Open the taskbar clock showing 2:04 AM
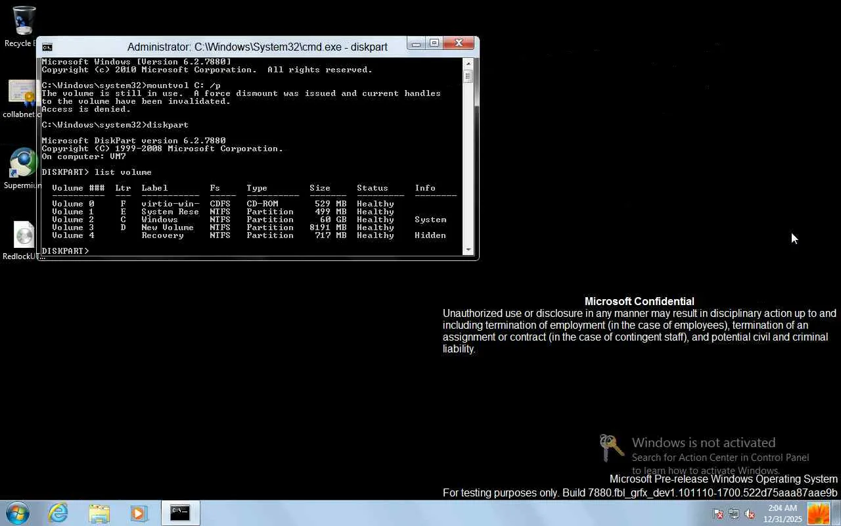This screenshot has height=526, width=841. click(x=783, y=514)
